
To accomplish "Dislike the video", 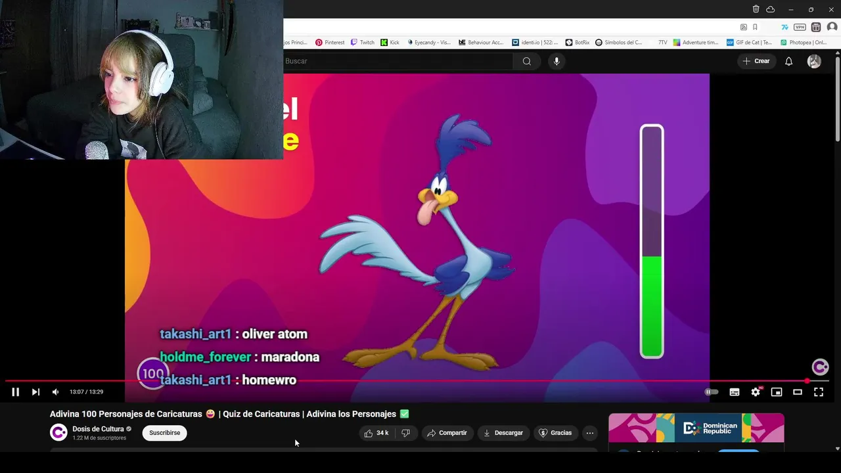I will tap(405, 433).
